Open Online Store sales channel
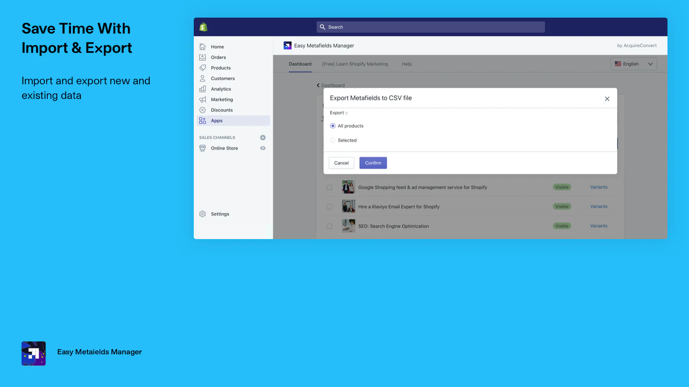 [x=224, y=148]
